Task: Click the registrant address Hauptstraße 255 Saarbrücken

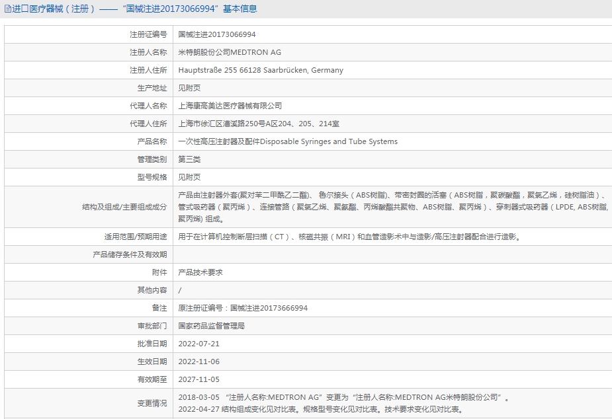Action: tap(261, 70)
